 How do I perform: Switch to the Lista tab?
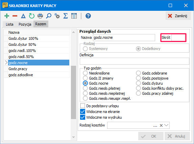9,24
